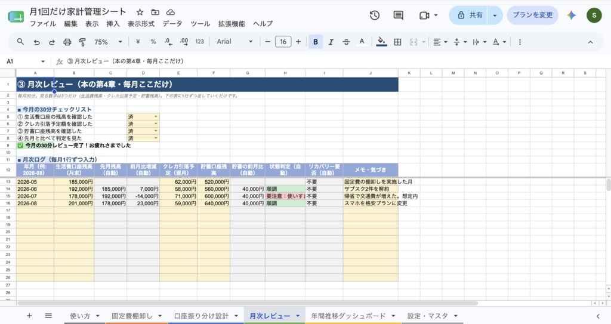The width and height of the screenshot is (611, 324).
Task: Click the font size field 16
Action: pyautogui.click(x=283, y=42)
